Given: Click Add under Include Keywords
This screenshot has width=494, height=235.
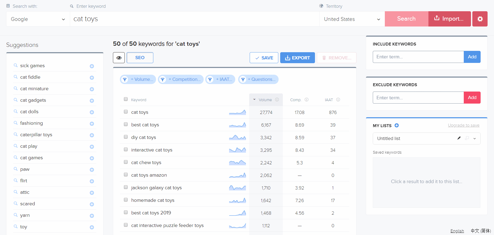Looking at the screenshot, I should 472,57.
